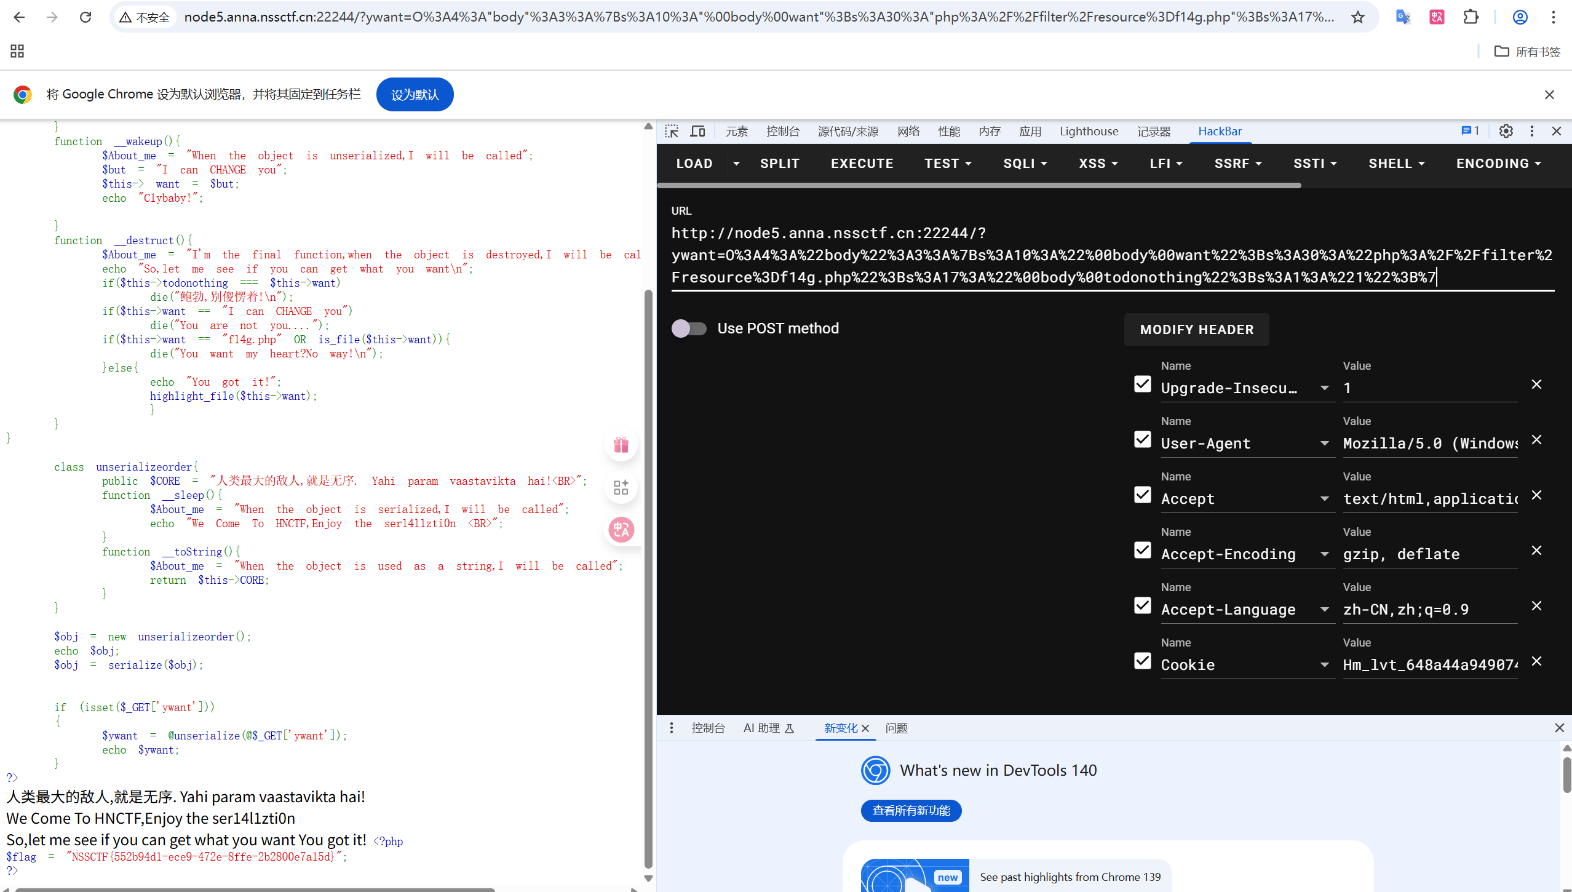The height and width of the screenshot is (892, 1572).
Task: Enable the Use POST method switch
Action: click(x=689, y=329)
